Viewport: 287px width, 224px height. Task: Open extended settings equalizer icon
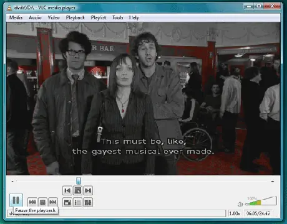(88, 202)
